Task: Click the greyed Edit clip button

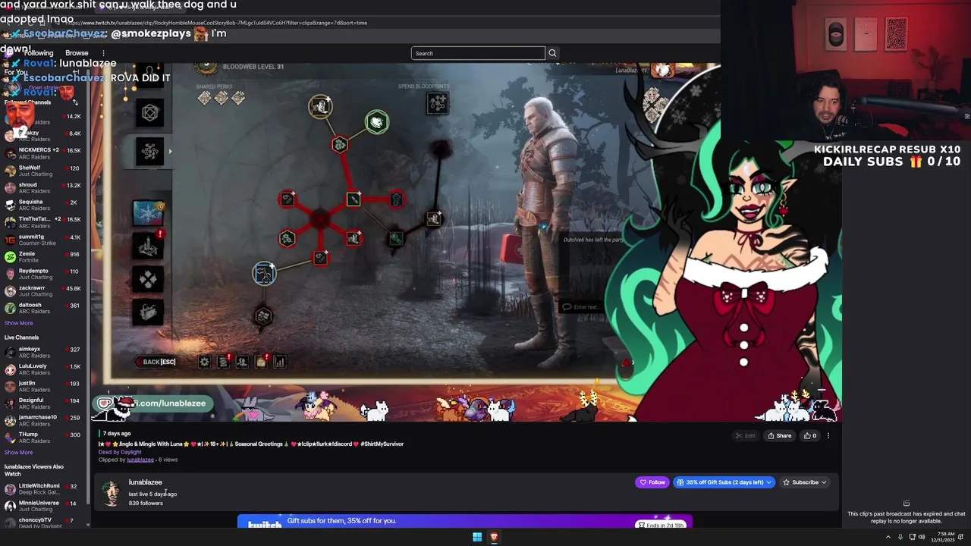Action: click(745, 436)
